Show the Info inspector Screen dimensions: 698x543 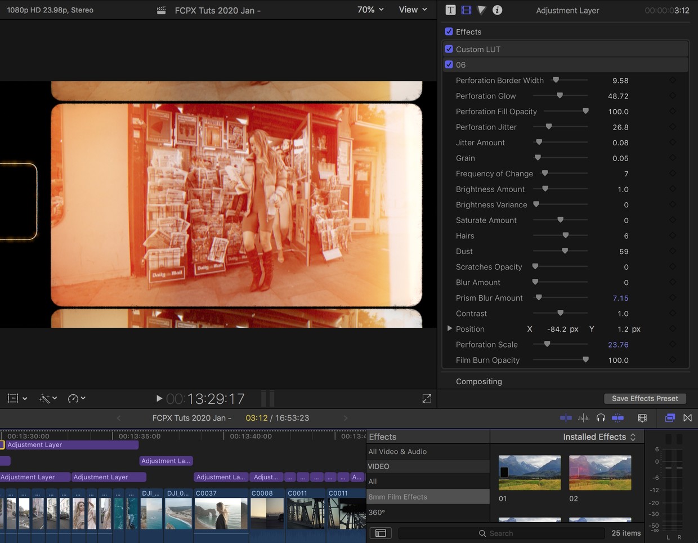pyautogui.click(x=497, y=10)
